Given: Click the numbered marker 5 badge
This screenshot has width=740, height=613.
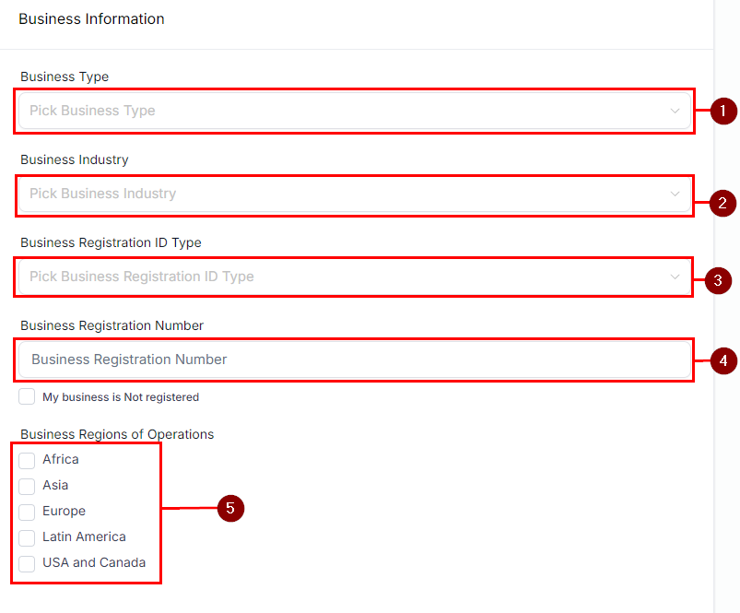Looking at the screenshot, I should tap(230, 508).
